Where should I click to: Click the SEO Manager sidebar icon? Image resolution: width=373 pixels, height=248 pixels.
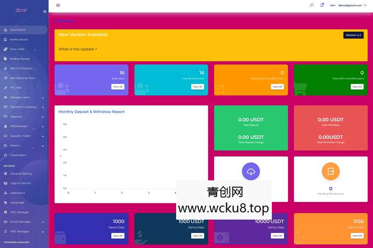tap(5, 212)
